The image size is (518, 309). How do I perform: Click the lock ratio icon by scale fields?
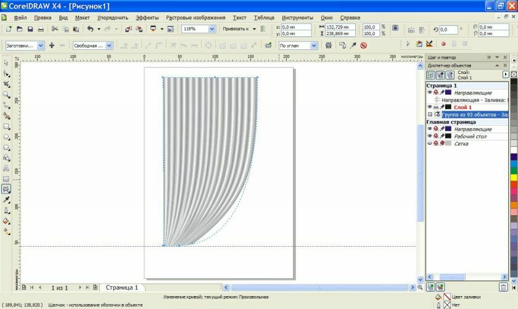[x=395, y=28]
